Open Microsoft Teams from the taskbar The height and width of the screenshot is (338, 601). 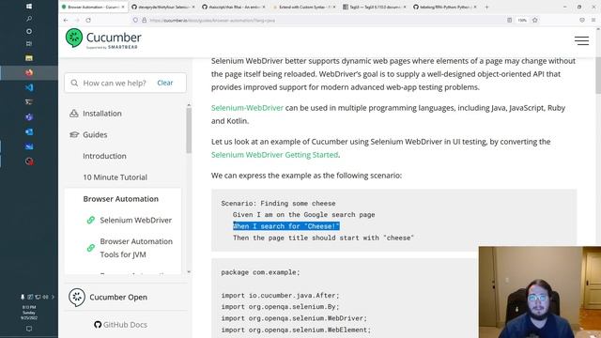(x=29, y=116)
